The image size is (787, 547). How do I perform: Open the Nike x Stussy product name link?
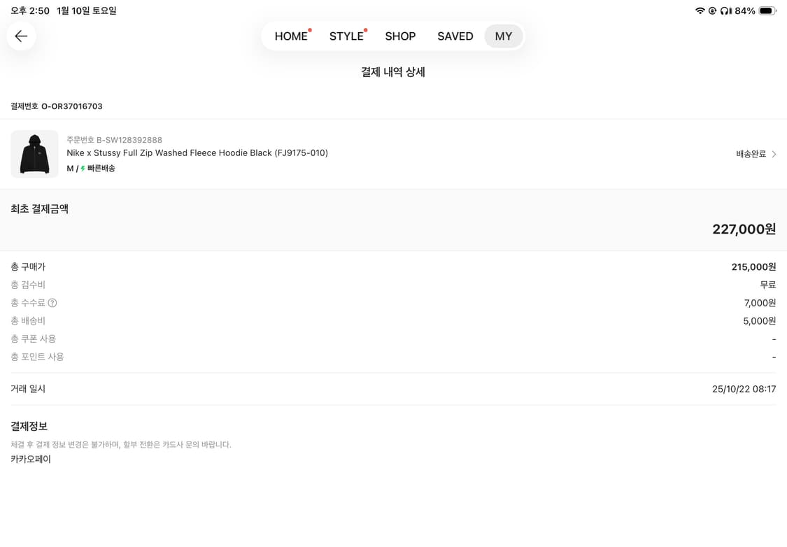197,152
